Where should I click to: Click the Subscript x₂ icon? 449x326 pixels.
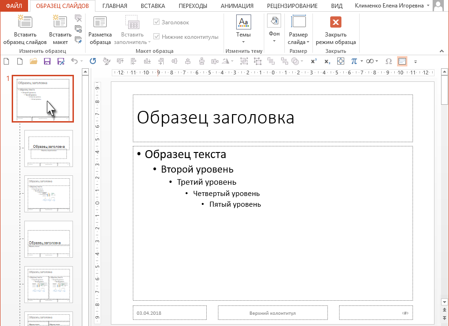pos(327,61)
